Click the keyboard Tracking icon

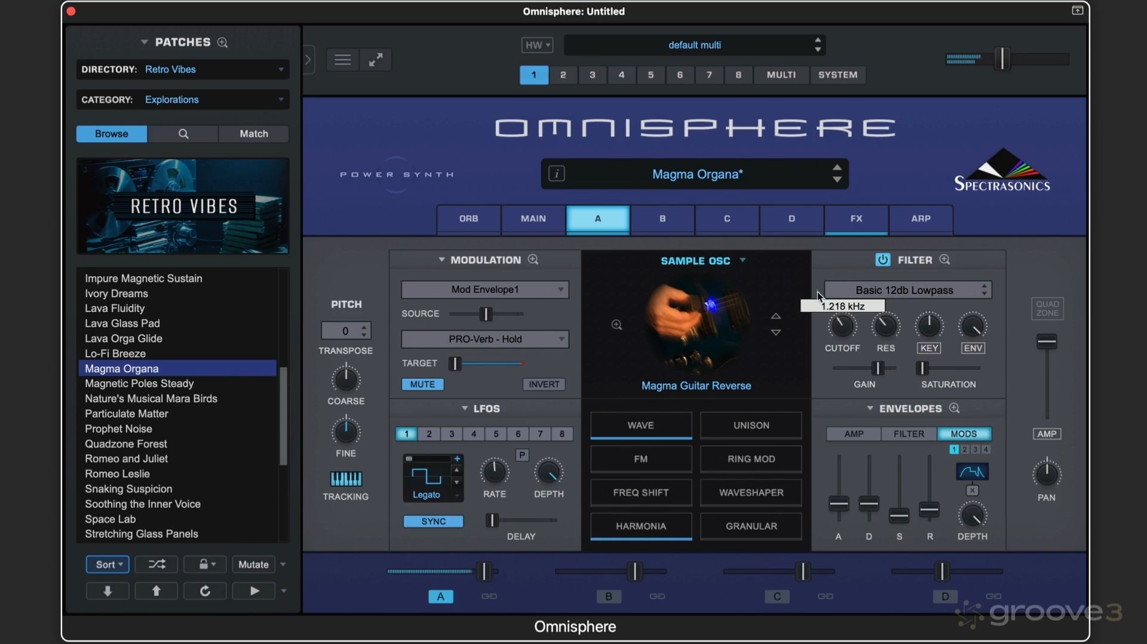[x=346, y=479]
